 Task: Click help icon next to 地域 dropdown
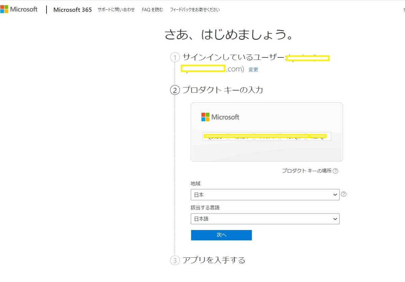(344, 194)
